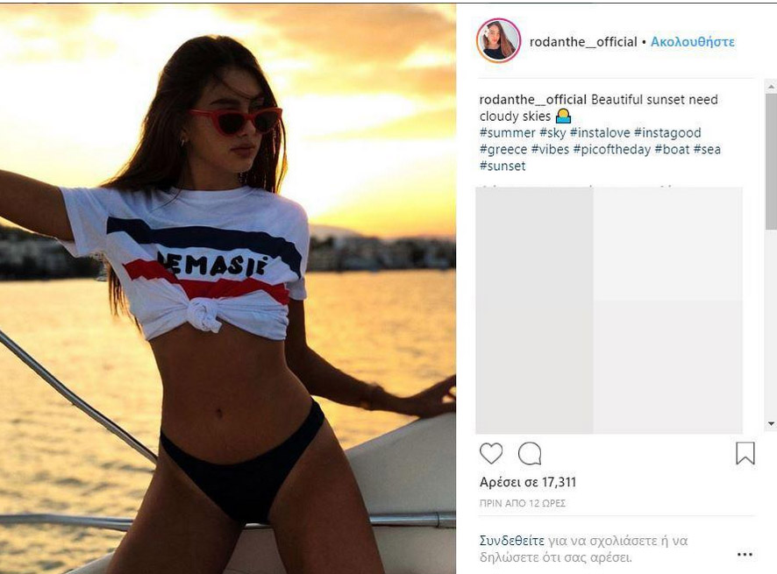Save post with the bookmark icon
This screenshot has height=574, width=777.
pyautogui.click(x=745, y=453)
